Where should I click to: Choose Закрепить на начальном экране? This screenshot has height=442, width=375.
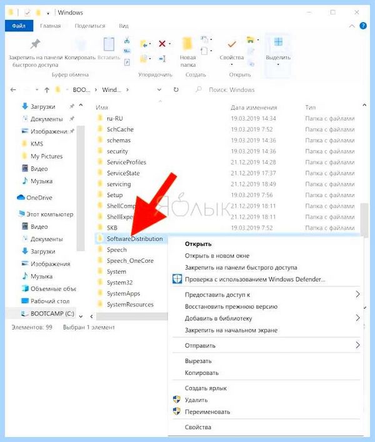(231, 330)
